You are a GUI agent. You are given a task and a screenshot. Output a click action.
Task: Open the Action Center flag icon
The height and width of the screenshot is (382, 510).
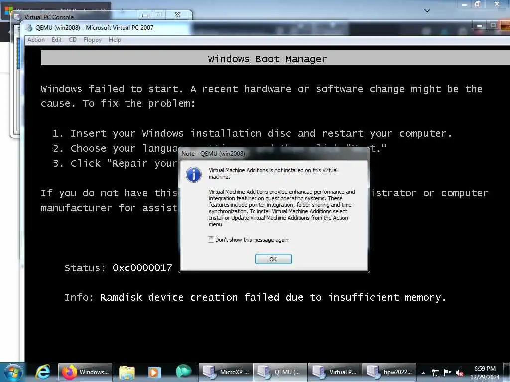(x=448, y=372)
